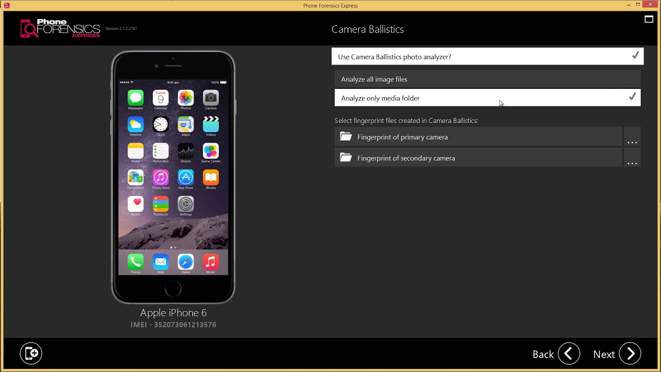Click the Safari icon in phone dock

point(185,262)
